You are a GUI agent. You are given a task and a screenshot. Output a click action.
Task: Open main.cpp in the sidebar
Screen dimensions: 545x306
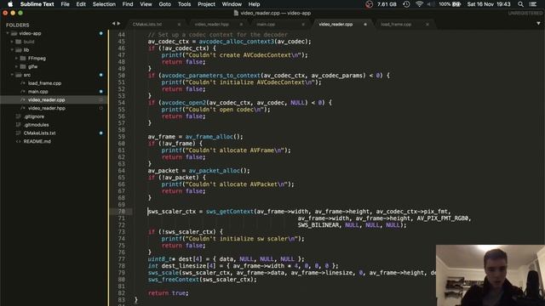tap(37, 92)
